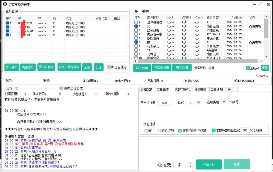Click 导入账号 to import accounts

(11, 67)
